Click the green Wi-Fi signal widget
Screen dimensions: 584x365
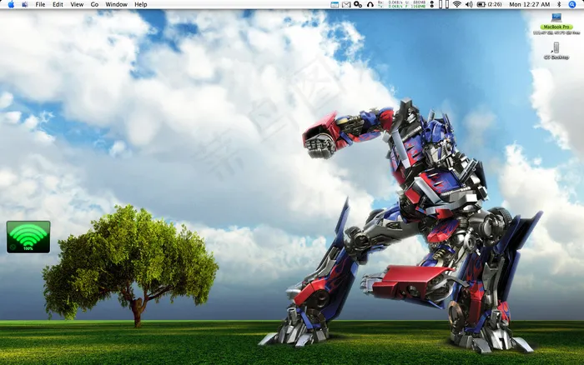pyautogui.click(x=28, y=237)
